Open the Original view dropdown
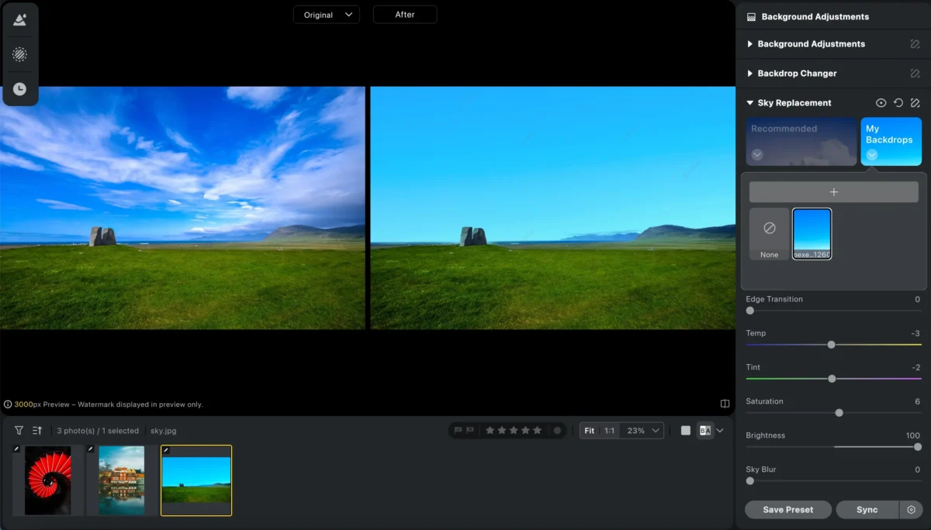This screenshot has width=931, height=530. click(326, 15)
